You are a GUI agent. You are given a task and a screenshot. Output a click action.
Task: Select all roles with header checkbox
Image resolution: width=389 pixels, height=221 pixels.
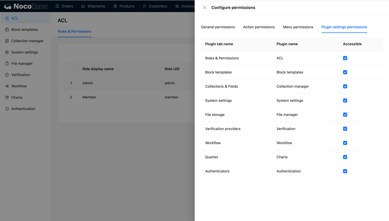(x=71, y=69)
